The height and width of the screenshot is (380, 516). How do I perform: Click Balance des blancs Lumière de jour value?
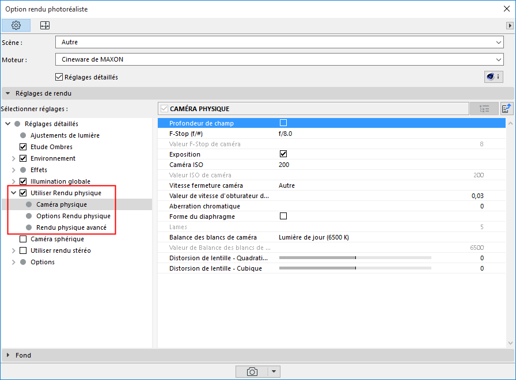[314, 237]
